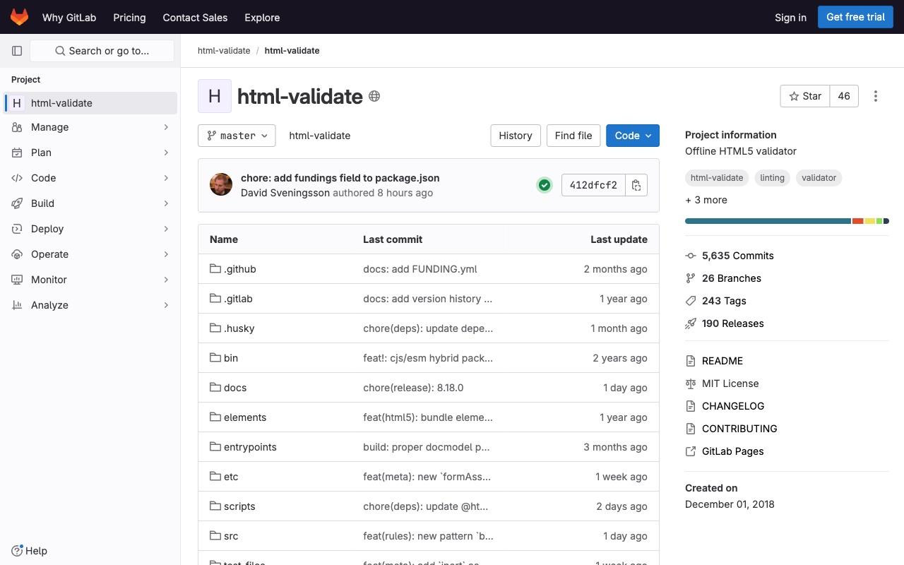The image size is (904, 565).
Task: Copy commit SHA with clipboard icon
Action: click(x=636, y=185)
